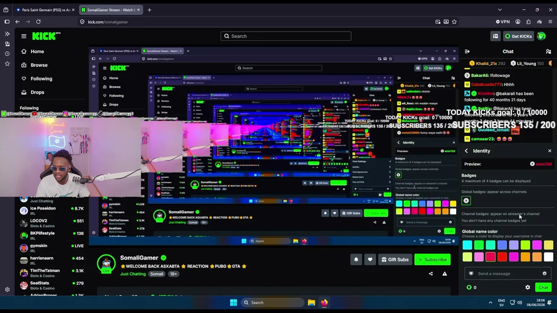Pick the bright green name color
Viewport: 557px width, 313px height.
(x=479, y=245)
